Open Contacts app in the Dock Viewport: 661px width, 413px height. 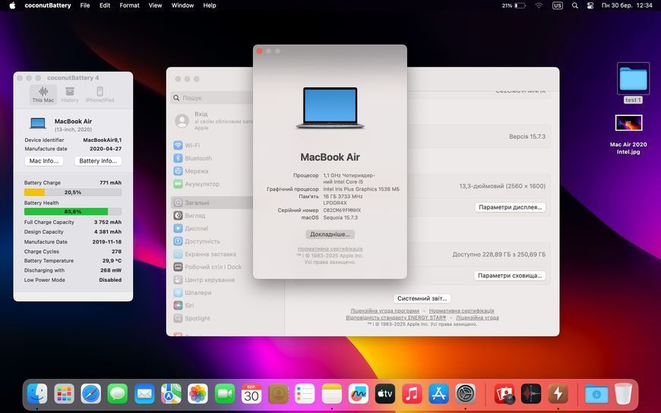pyautogui.click(x=278, y=394)
